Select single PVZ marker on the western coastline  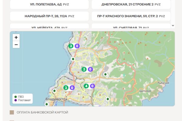click(x=73, y=59)
